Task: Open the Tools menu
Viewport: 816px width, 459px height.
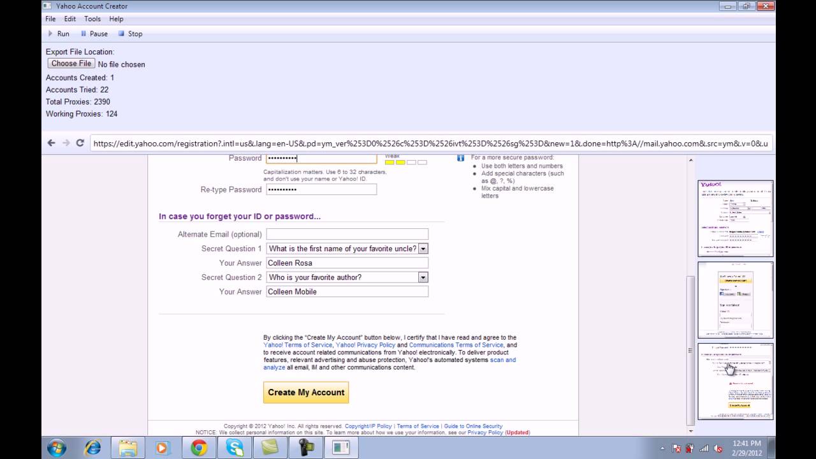Action: point(92,19)
